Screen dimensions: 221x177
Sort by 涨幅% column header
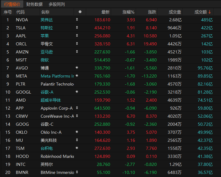coord(129,12)
